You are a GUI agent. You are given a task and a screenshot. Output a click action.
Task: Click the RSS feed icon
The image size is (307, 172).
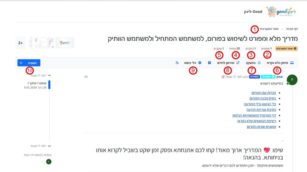tap(177, 63)
